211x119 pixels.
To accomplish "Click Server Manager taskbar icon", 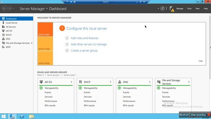I will (12, 116).
